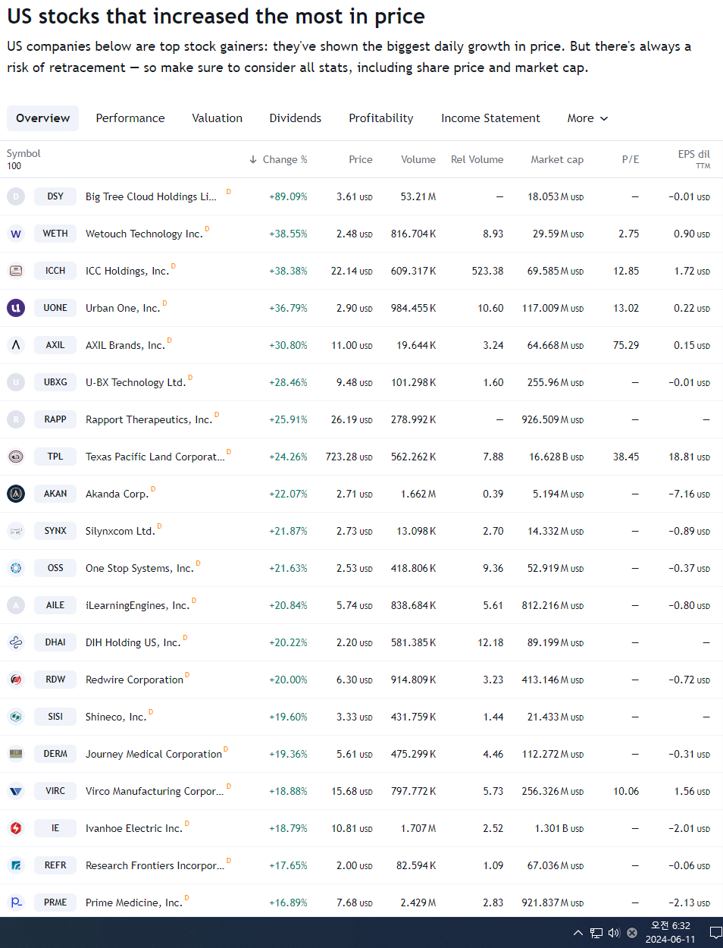Click the DSY company logo icon
The width and height of the screenshot is (723, 948).
coord(16,196)
